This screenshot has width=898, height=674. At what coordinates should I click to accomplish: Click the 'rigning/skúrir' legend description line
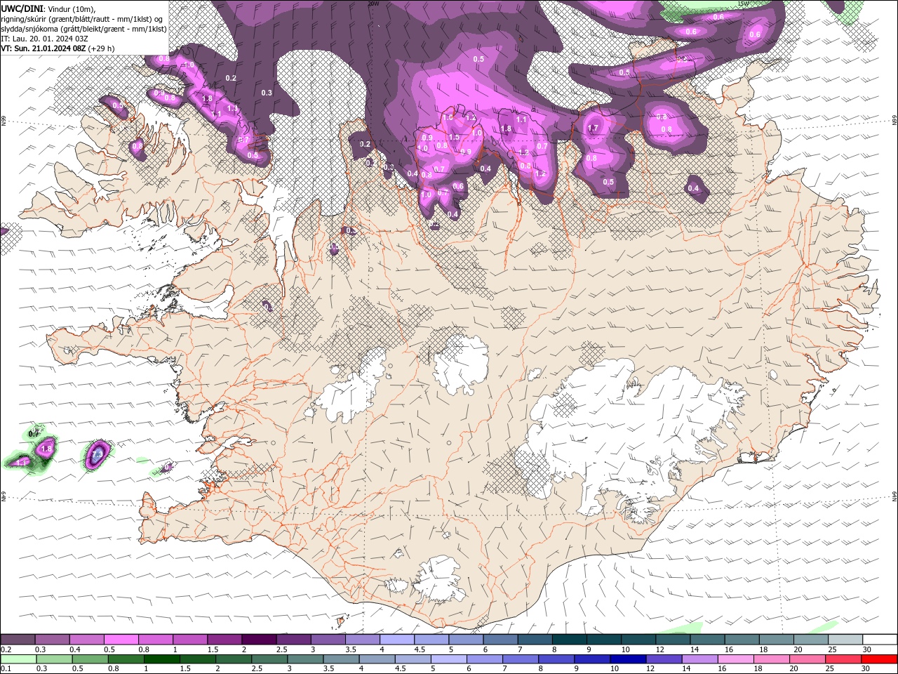[x=83, y=19]
